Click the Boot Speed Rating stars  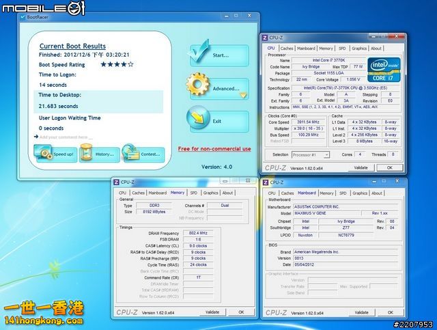pos(117,64)
